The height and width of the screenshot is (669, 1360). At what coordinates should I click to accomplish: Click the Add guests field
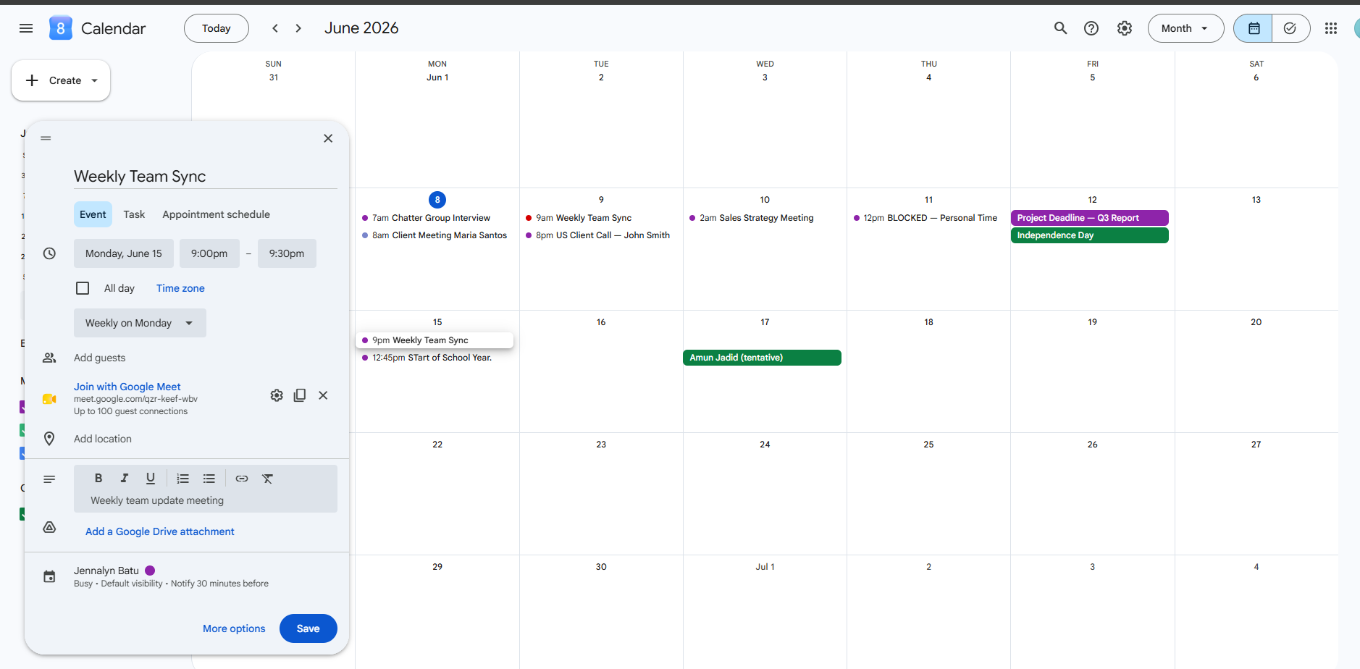(99, 358)
